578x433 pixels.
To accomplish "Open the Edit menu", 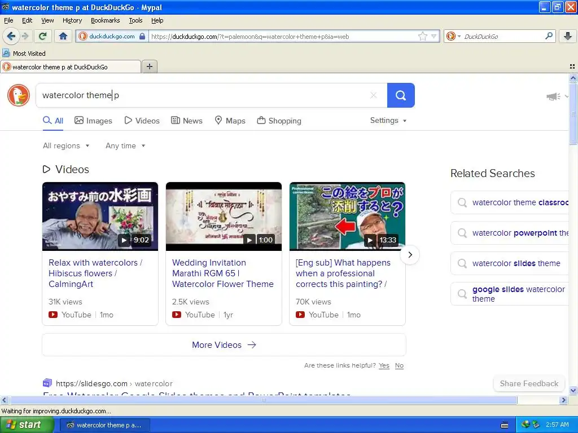I will 27,20.
